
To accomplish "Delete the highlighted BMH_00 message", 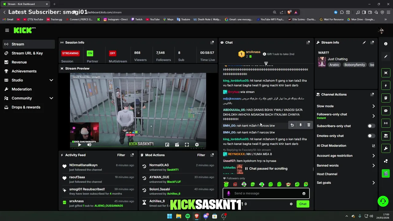I will coord(309,125).
